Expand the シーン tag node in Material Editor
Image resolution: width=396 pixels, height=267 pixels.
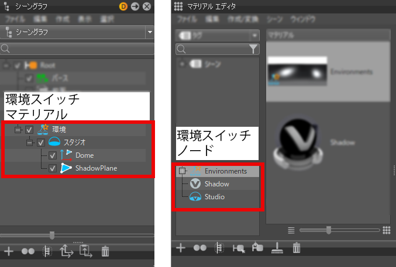click(182, 64)
